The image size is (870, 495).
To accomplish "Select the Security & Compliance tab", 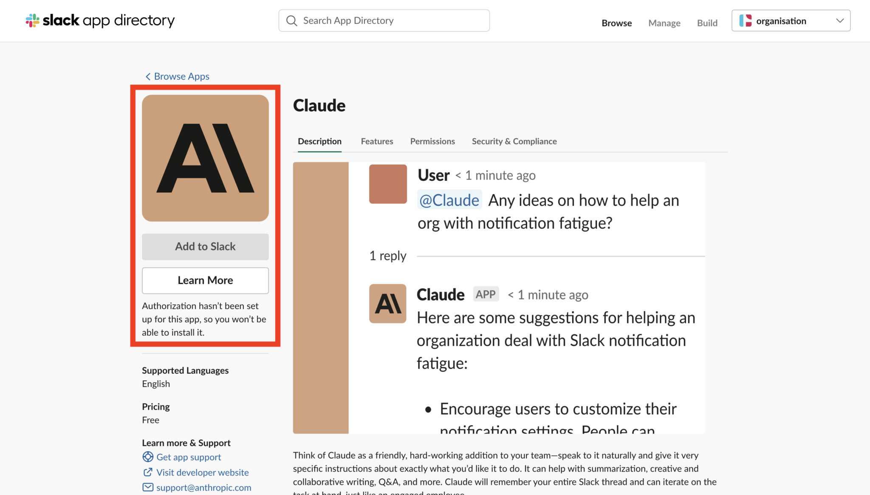I will click(x=514, y=141).
